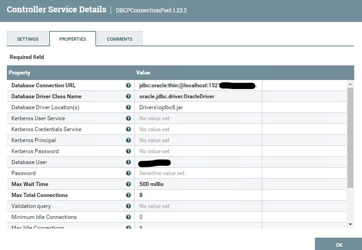This screenshot has width=362, height=250.
Task: Click the Validation query label
Action: pos(31,206)
